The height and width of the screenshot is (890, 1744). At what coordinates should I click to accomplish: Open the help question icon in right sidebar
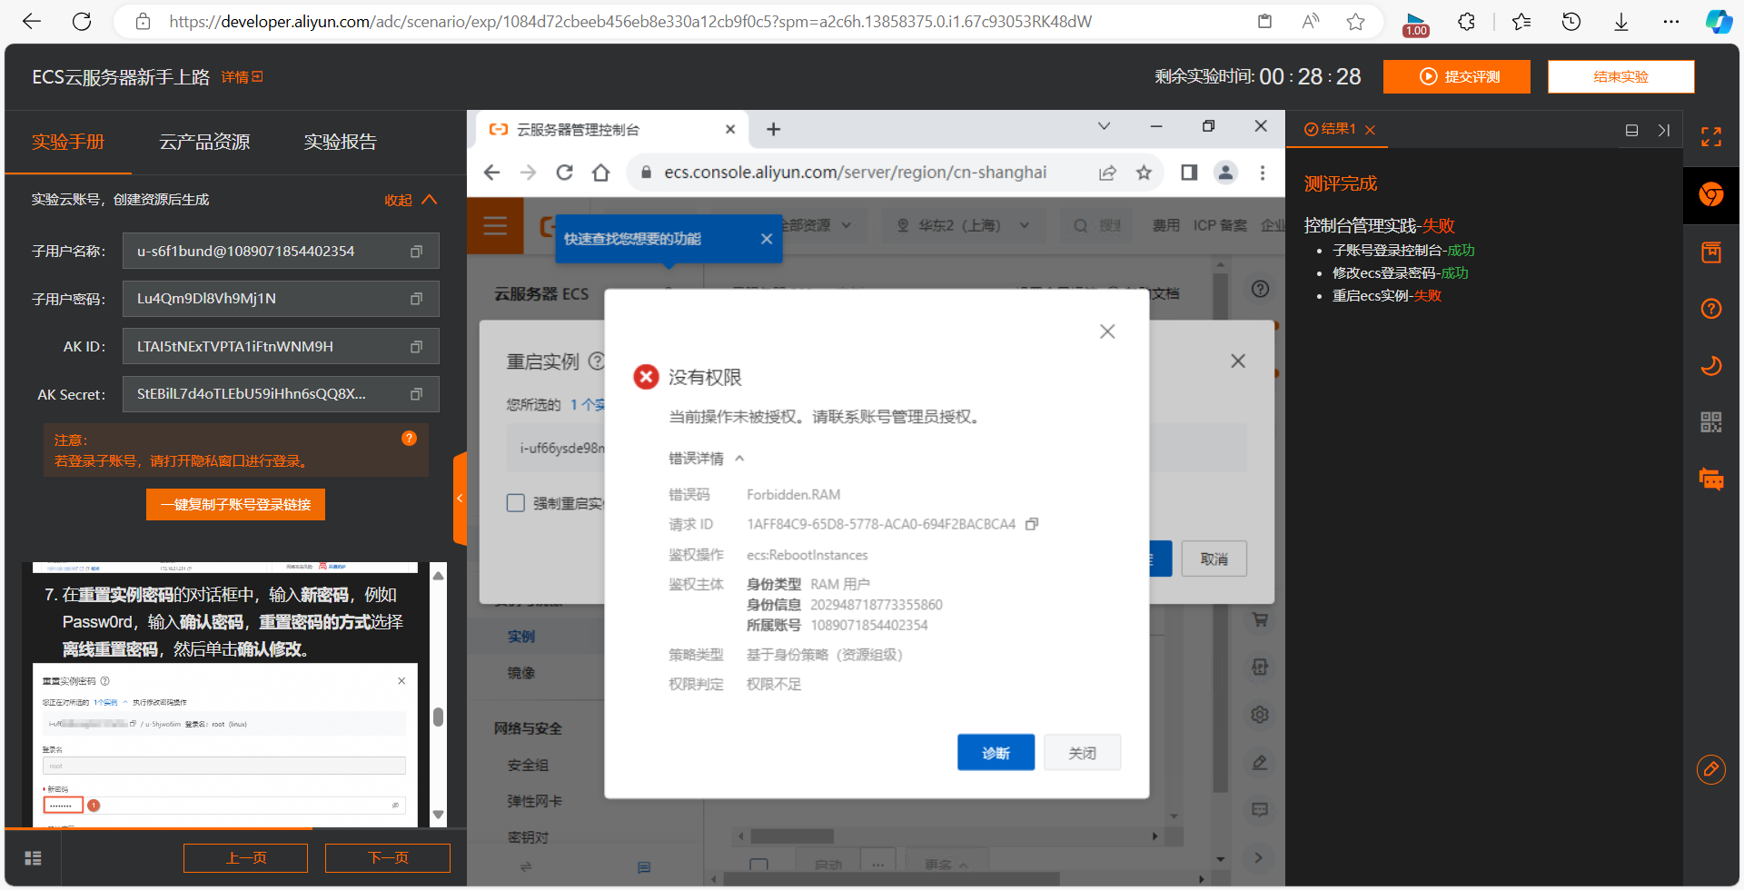pyautogui.click(x=1711, y=309)
